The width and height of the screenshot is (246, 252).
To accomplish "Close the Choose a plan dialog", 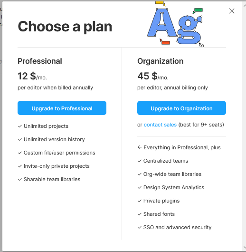I will click(232, 11).
